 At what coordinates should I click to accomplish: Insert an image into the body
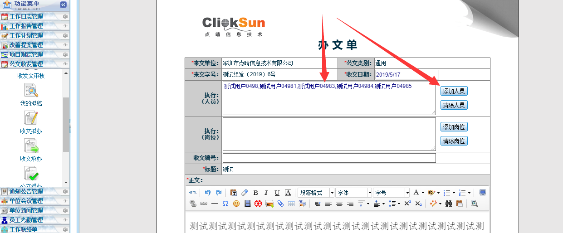269,204
